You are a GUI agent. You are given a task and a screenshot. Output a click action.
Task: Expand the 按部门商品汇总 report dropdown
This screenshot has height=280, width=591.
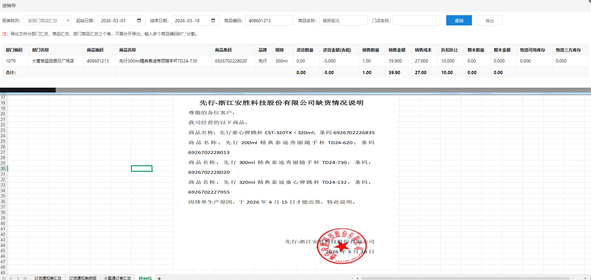[x=47, y=20]
